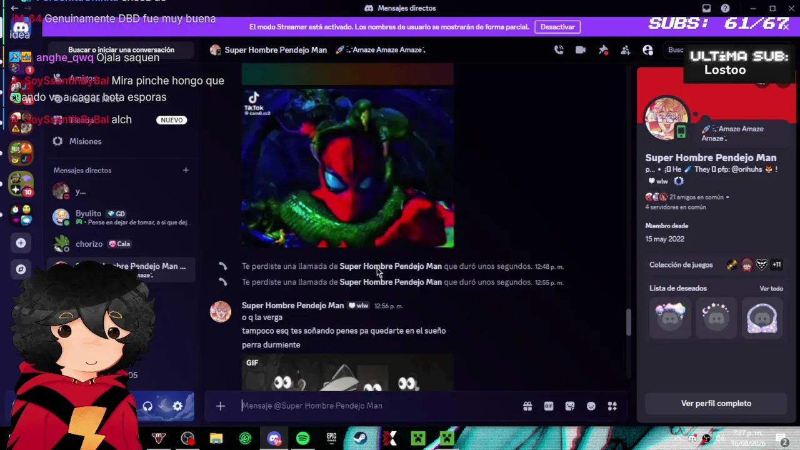
Task: Click the Desactivar streamer mode button
Action: click(557, 27)
